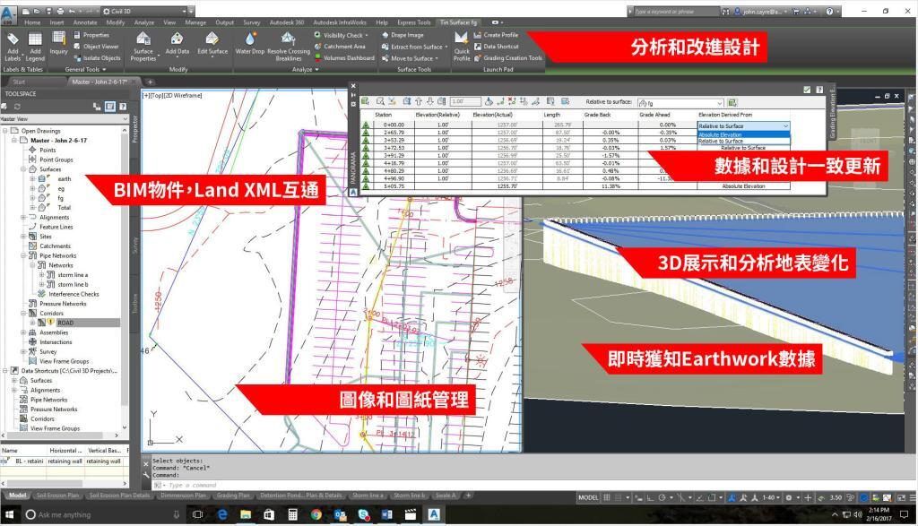This screenshot has width=918, height=526.
Task: Collapse the Surfaces tree node
Action: click(x=23, y=169)
